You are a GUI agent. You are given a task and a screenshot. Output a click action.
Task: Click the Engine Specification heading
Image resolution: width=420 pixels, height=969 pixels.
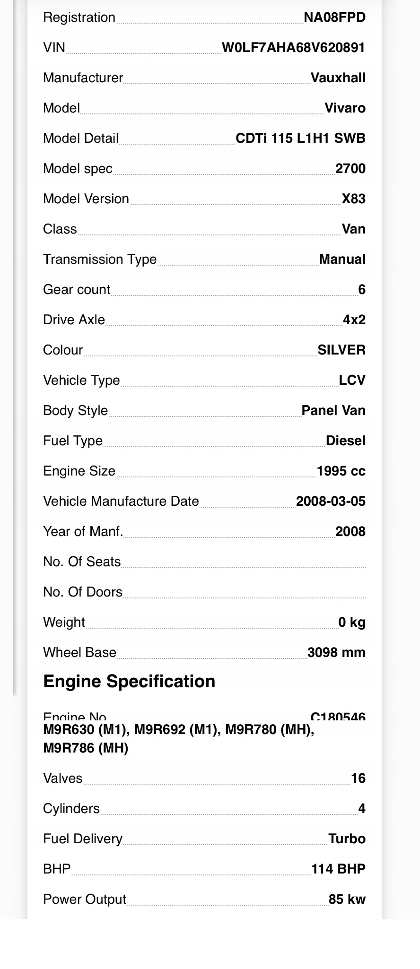tap(129, 682)
